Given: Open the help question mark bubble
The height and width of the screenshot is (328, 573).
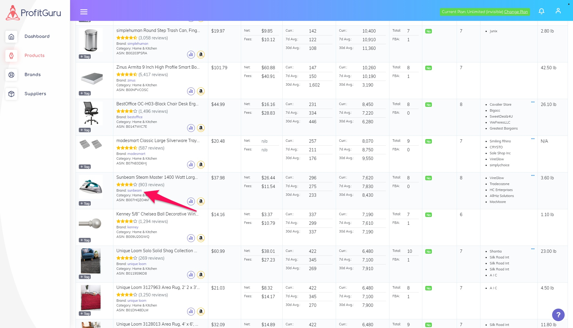Looking at the screenshot, I should coord(558,315).
